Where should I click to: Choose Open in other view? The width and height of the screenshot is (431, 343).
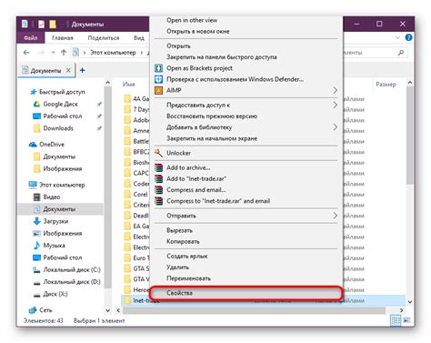(192, 20)
